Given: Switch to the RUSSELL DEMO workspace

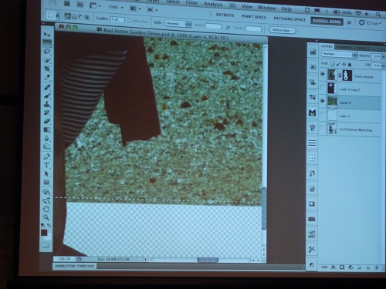Looking at the screenshot, I should pyautogui.click(x=327, y=22).
